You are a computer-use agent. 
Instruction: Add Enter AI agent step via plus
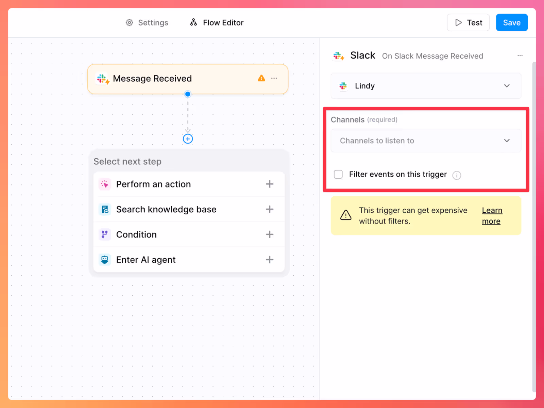[x=270, y=260]
